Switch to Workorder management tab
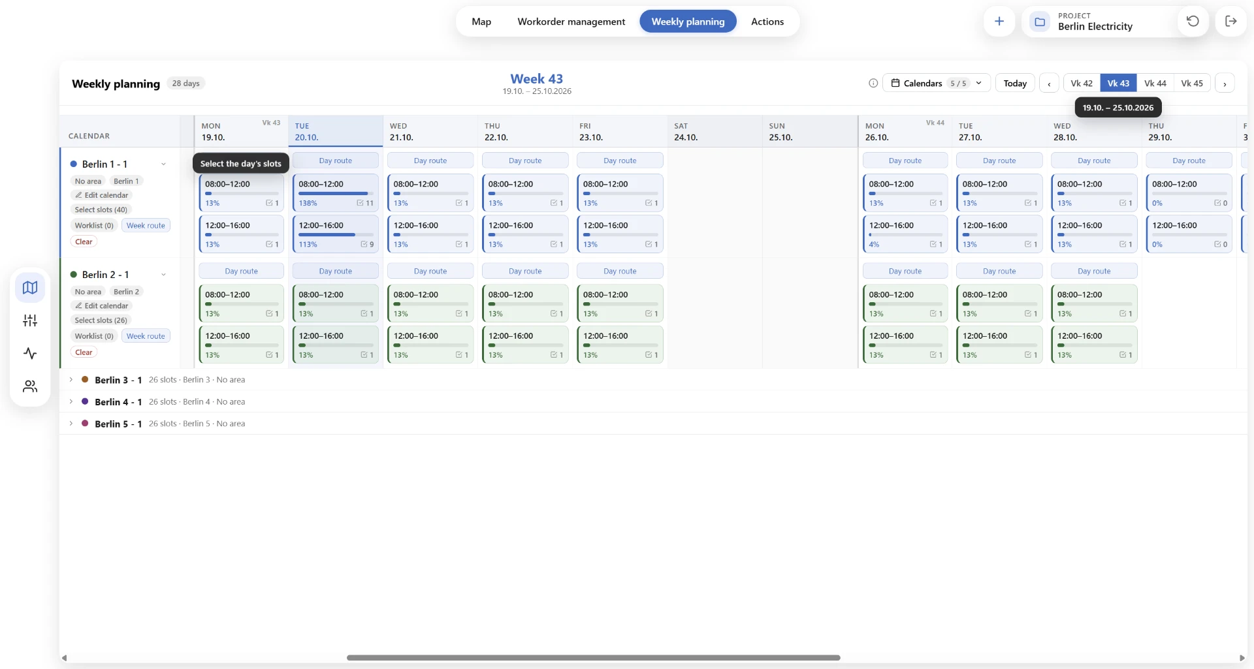The width and height of the screenshot is (1254, 669). [571, 22]
